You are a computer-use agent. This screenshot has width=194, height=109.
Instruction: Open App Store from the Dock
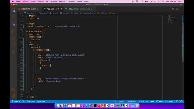tap(86, 106)
